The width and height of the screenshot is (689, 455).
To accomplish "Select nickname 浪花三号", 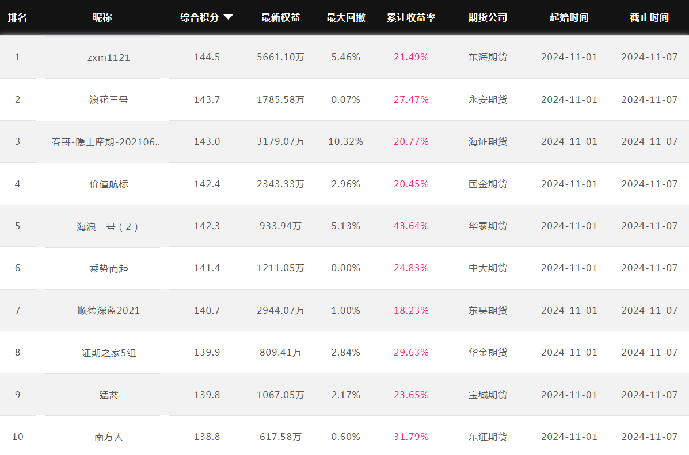I will point(109,99).
